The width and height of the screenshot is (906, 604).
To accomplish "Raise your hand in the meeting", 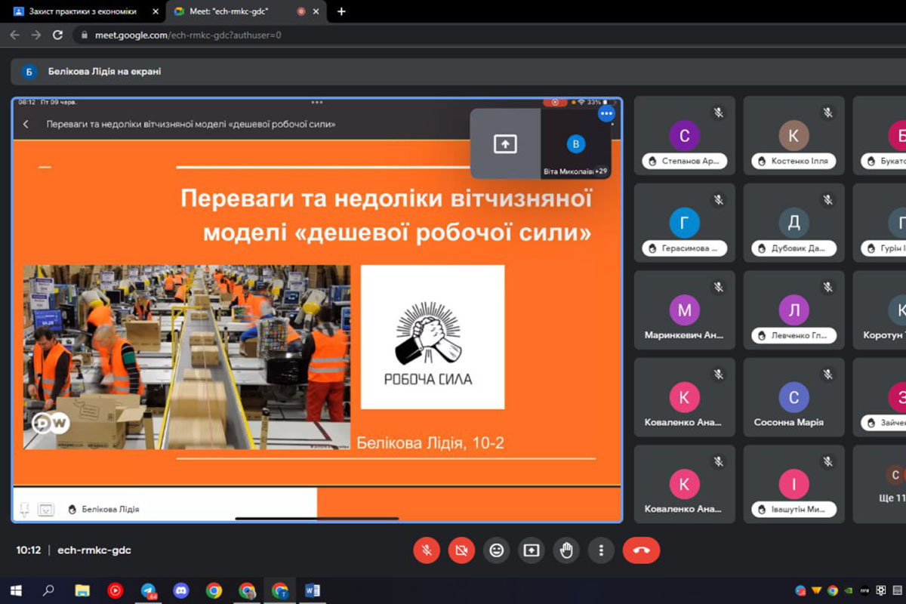I will (x=566, y=550).
